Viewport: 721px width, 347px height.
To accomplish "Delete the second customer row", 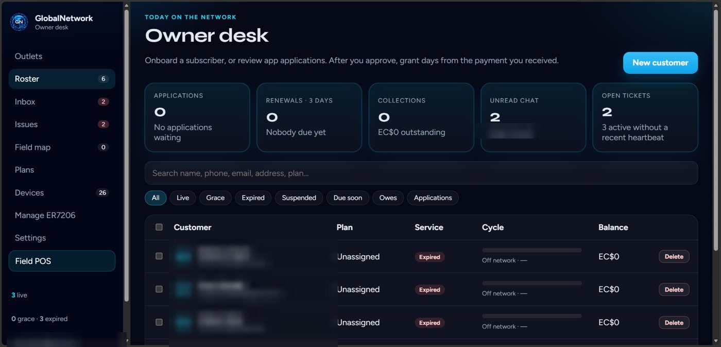I will pyautogui.click(x=674, y=289).
